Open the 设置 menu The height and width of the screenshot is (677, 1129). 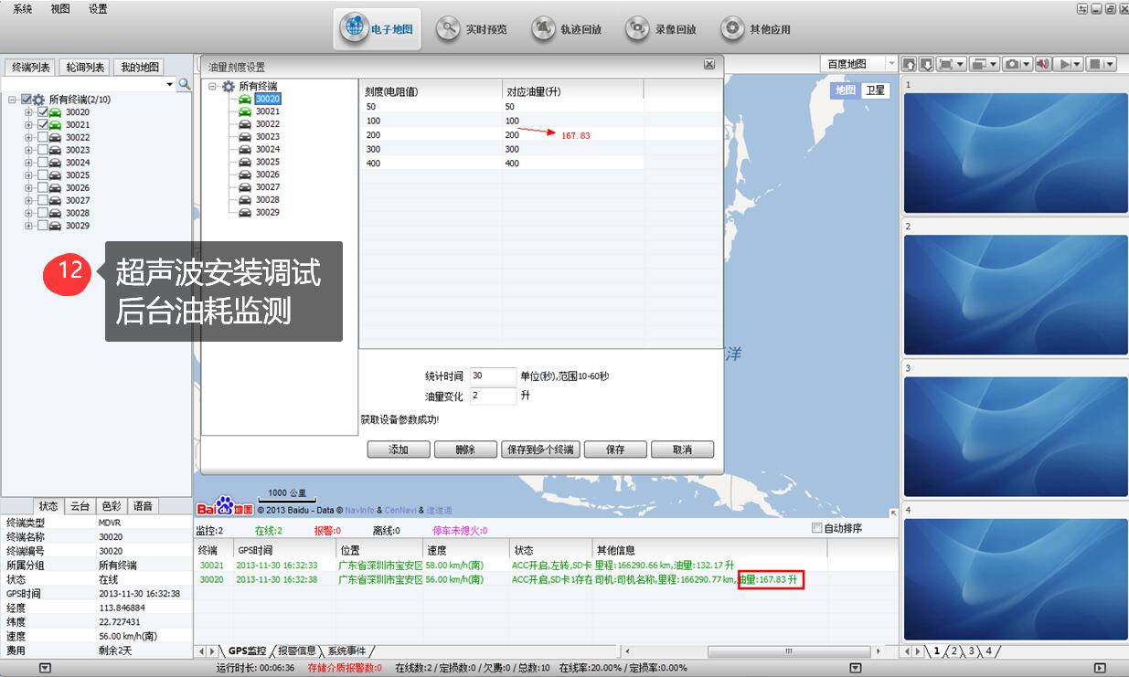[98, 9]
